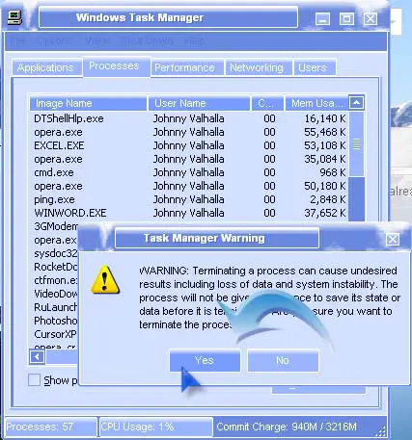Close the Task Manager Warning dialog
The height and width of the screenshot is (440, 412).
tap(393, 240)
